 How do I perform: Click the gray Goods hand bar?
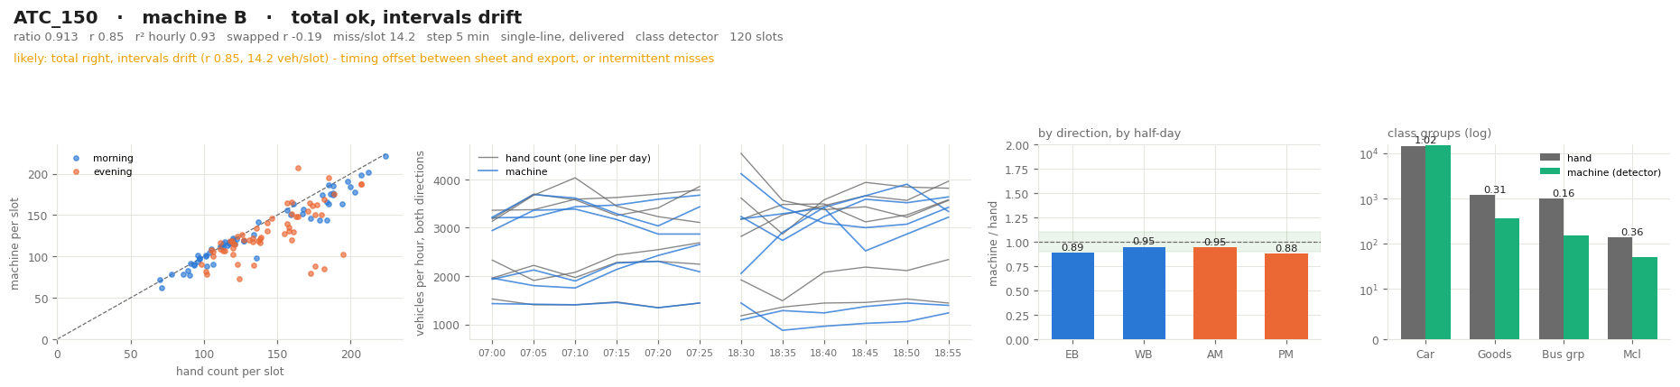[1482, 267]
